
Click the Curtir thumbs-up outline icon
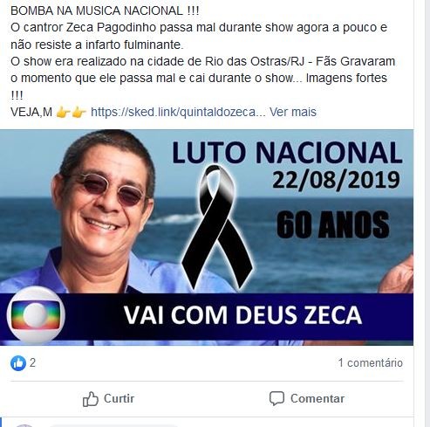click(x=91, y=399)
